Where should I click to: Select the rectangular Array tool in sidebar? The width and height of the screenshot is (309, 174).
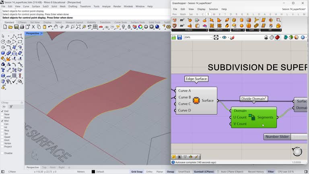(14, 76)
